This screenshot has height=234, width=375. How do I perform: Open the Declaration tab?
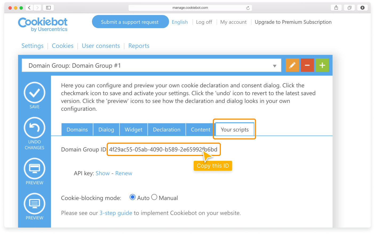(x=166, y=130)
